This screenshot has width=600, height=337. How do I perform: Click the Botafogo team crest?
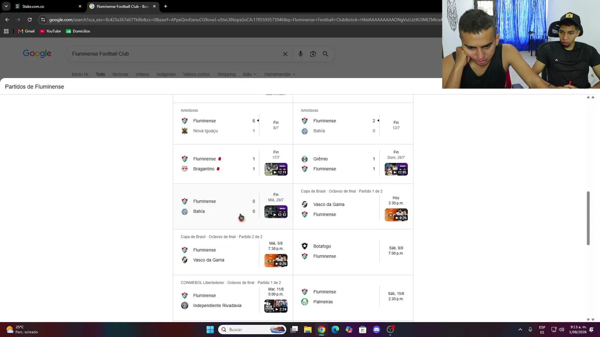pyautogui.click(x=305, y=246)
